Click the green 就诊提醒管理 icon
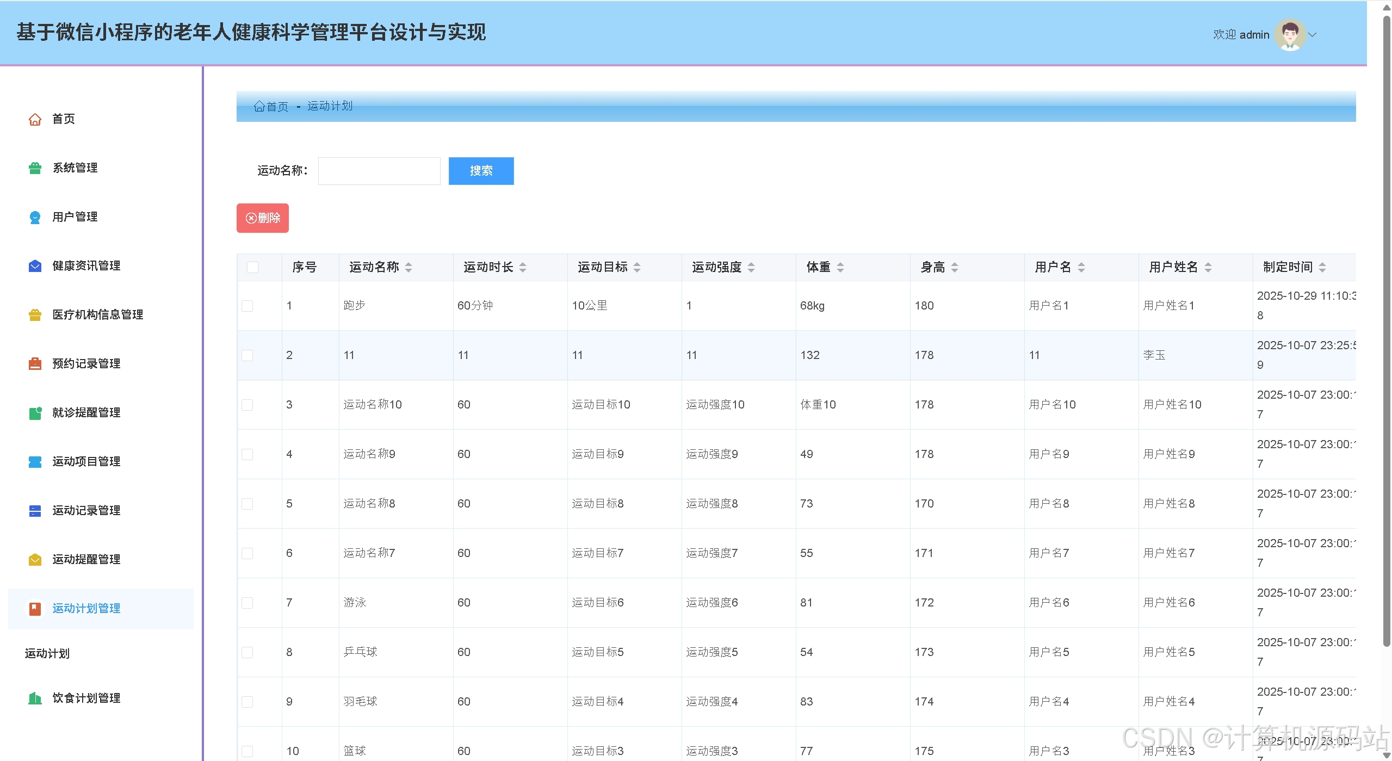 pyautogui.click(x=35, y=413)
